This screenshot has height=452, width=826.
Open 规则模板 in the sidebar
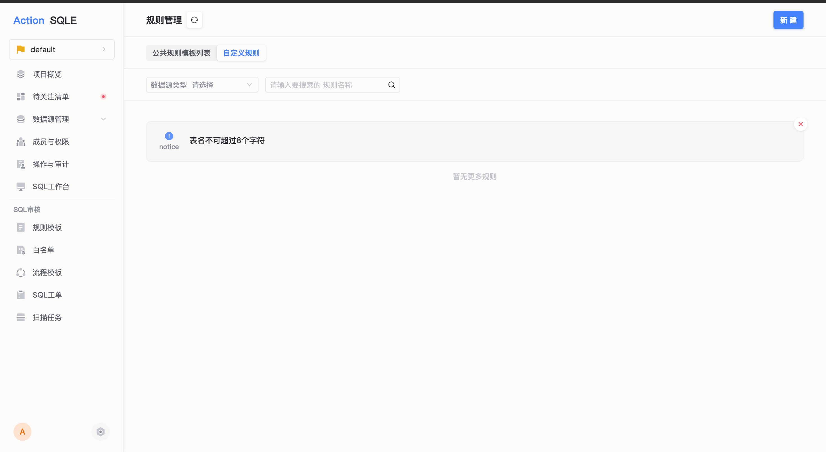pos(62,227)
